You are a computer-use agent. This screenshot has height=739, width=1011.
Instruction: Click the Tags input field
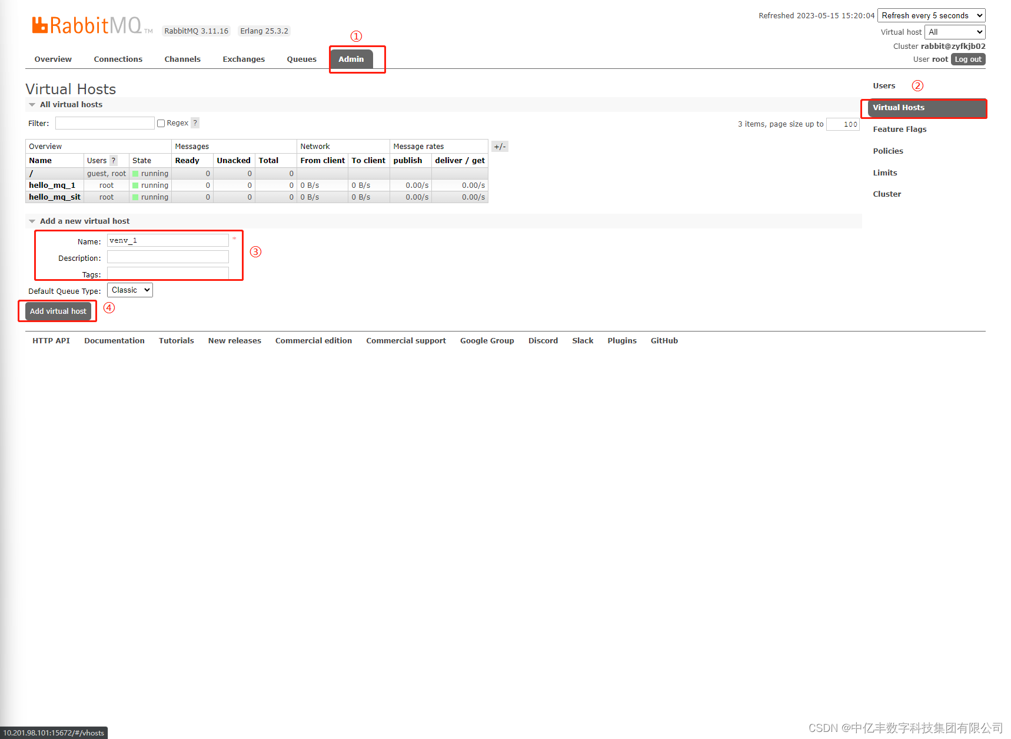tap(168, 273)
